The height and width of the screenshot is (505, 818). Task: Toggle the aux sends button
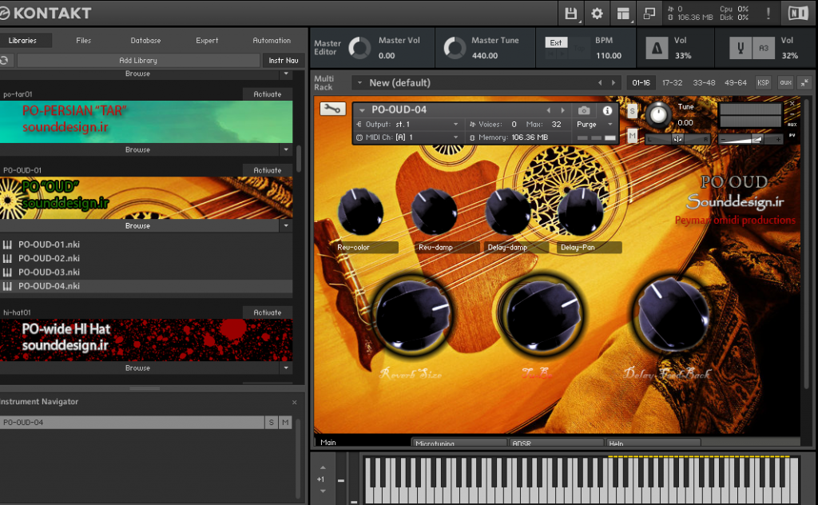pos(786,82)
